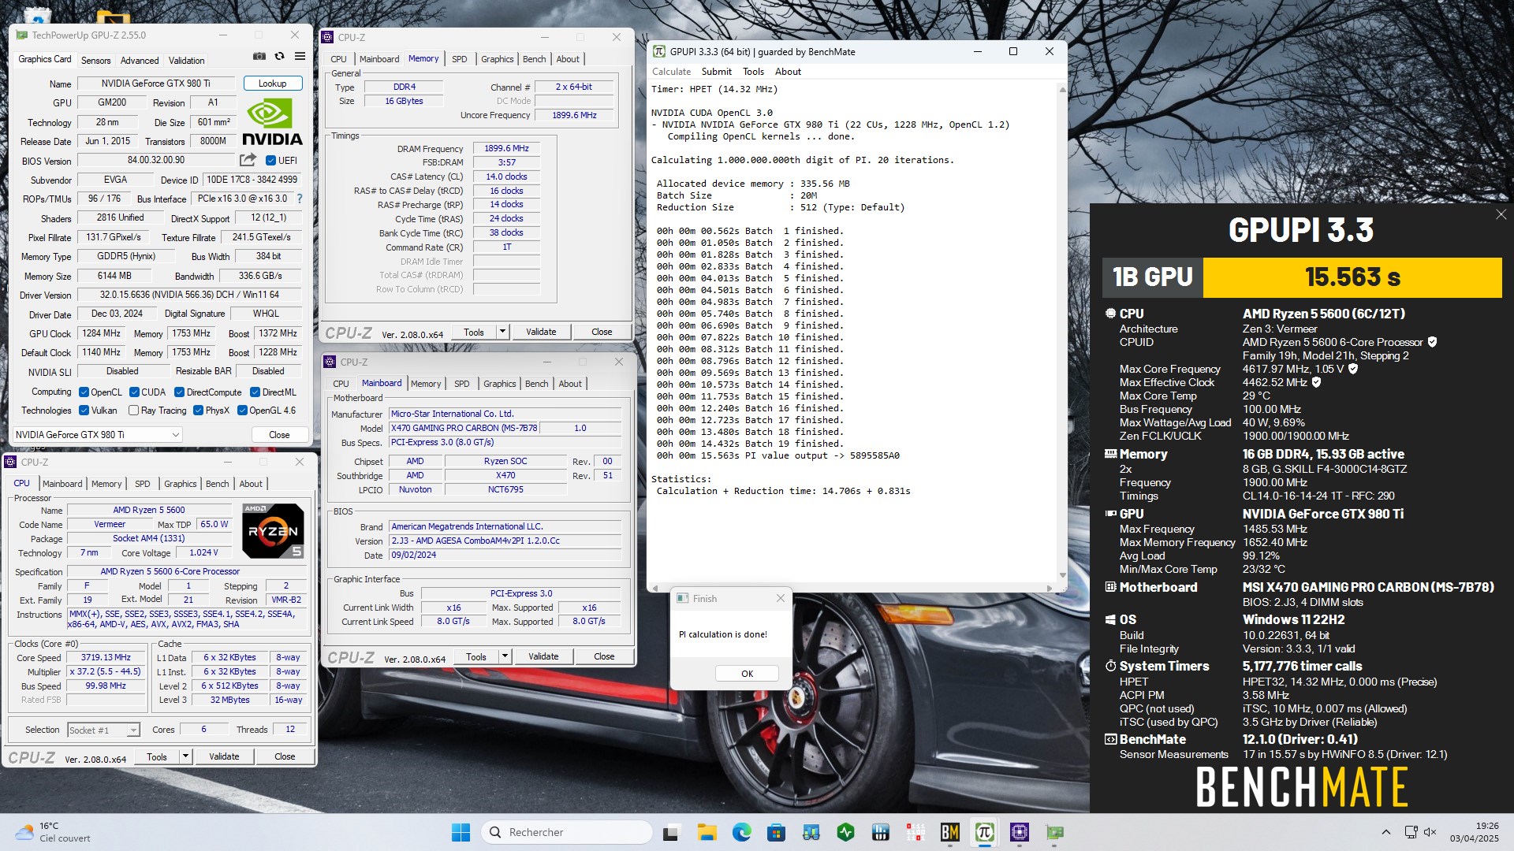Viewport: 1514px width, 851px height.
Task: Open the GPU selection dropdown in GPU-Z
Action: point(98,435)
